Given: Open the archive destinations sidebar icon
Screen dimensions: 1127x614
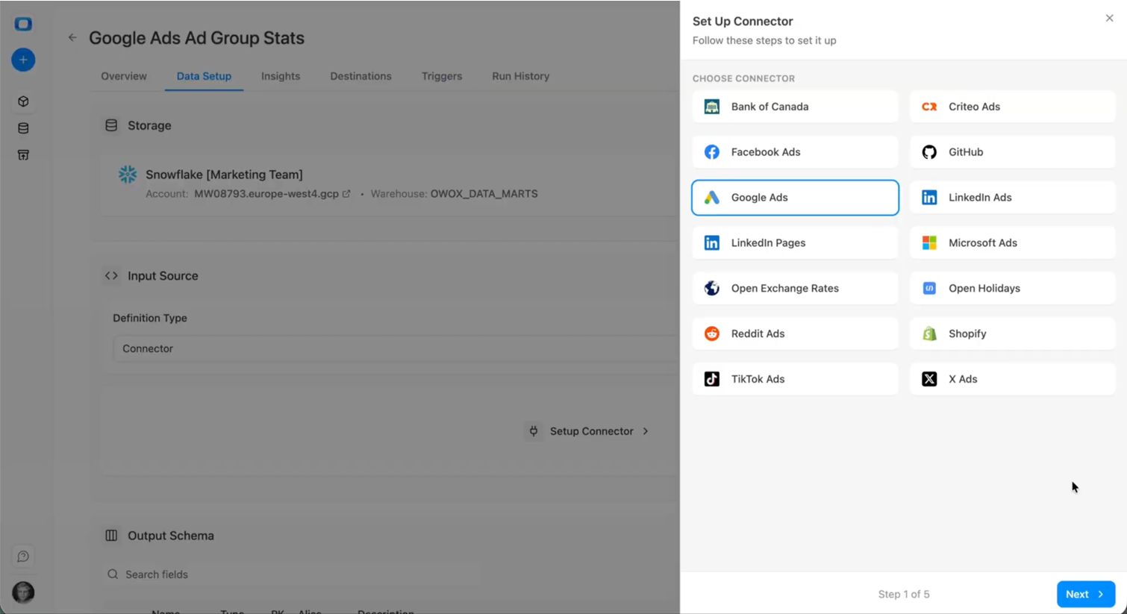Looking at the screenshot, I should pos(23,155).
